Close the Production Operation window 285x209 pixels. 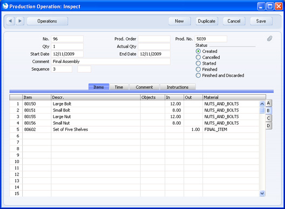pos(279,6)
